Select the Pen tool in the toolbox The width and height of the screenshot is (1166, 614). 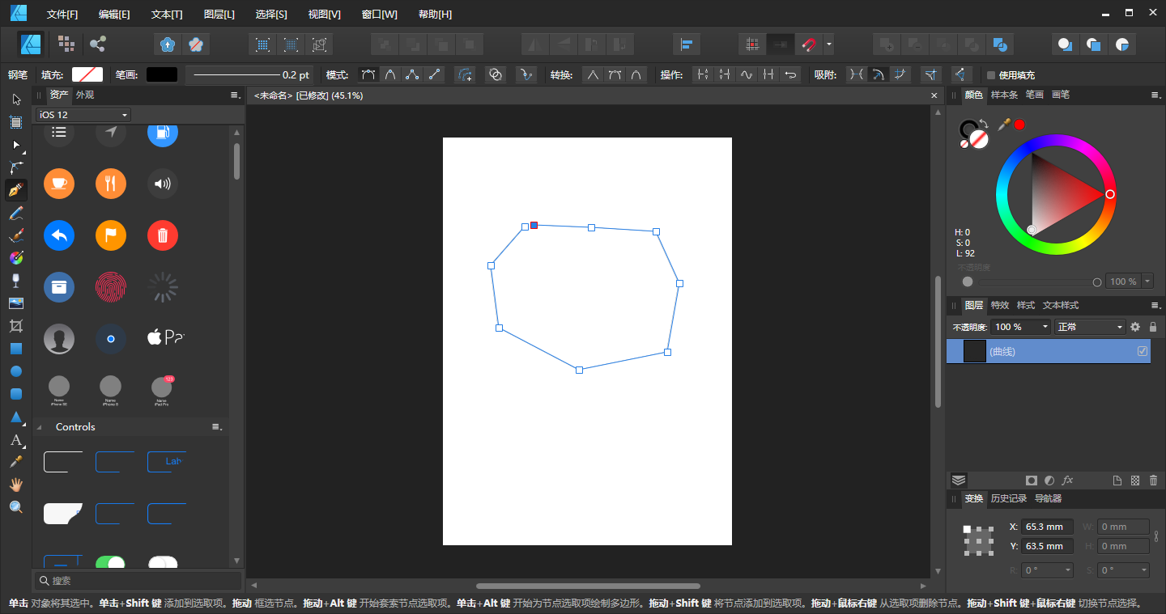tap(15, 190)
